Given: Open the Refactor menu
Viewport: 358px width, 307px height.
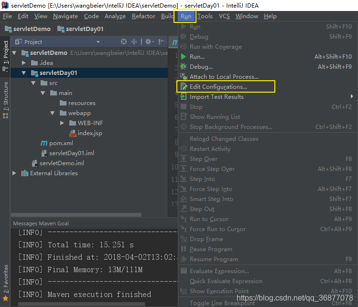Looking at the screenshot, I should coord(143,16).
